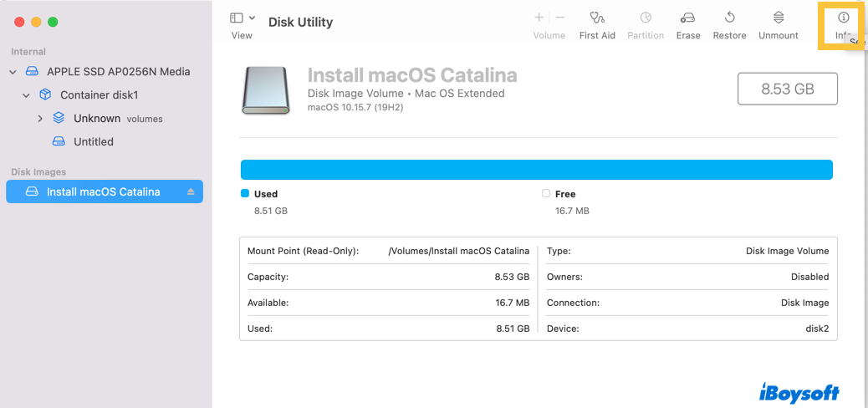
Task: Click the large disk image drive thumbnail
Action: click(266, 90)
